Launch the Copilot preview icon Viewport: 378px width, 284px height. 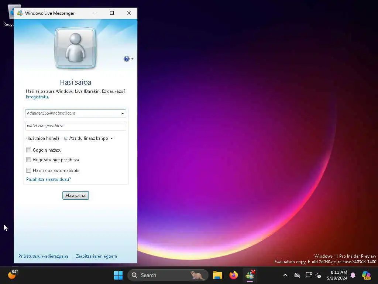pyautogui.click(x=366, y=275)
